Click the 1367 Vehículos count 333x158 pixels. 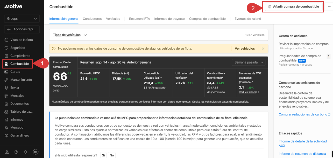(x=255, y=35)
